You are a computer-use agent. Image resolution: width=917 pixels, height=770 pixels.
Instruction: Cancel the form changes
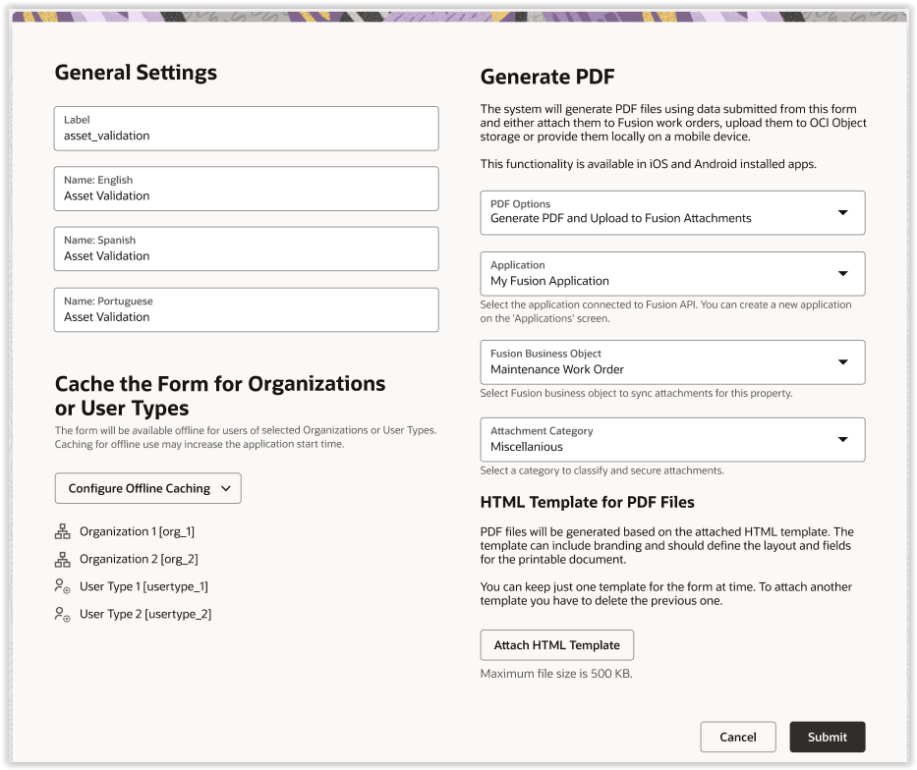tap(738, 737)
